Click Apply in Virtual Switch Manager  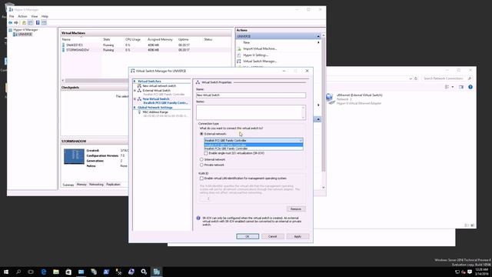[298, 236]
